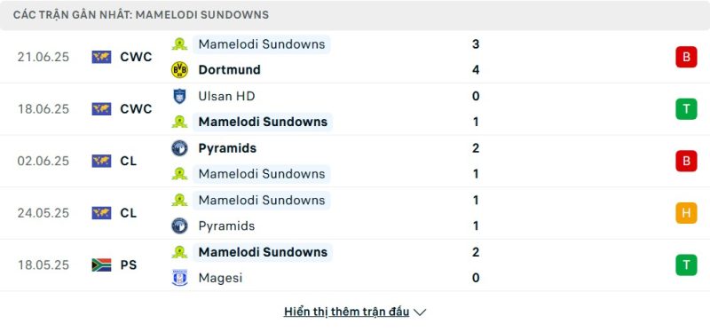The width and height of the screenshot is (710, 332).
Task: Open Dortmund team name link
Action: coord(230,70)
